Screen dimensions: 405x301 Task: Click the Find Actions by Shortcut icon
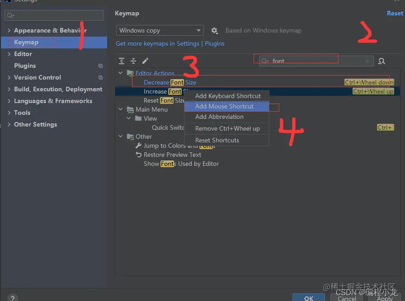[381, 61]
